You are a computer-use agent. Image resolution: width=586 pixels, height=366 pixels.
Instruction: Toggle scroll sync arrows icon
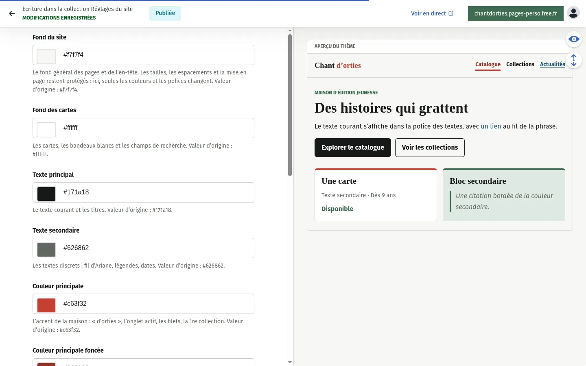click(574, 61)
